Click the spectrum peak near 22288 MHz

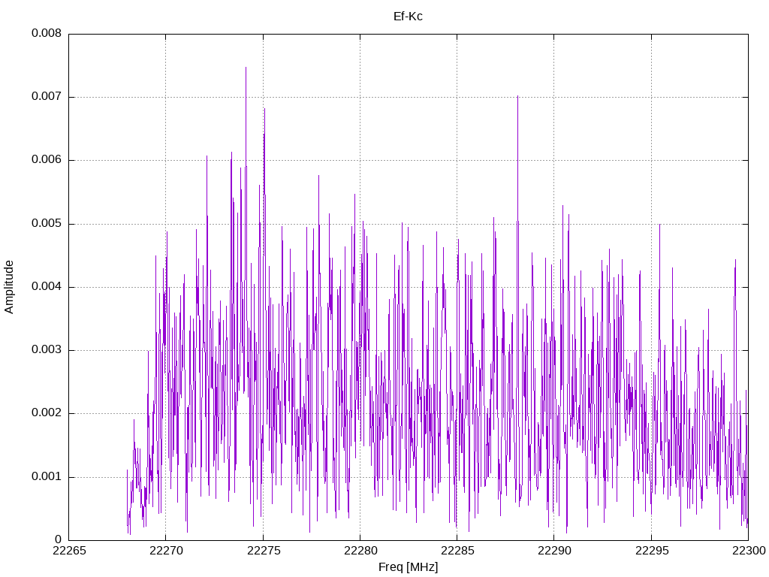[517, 98]
